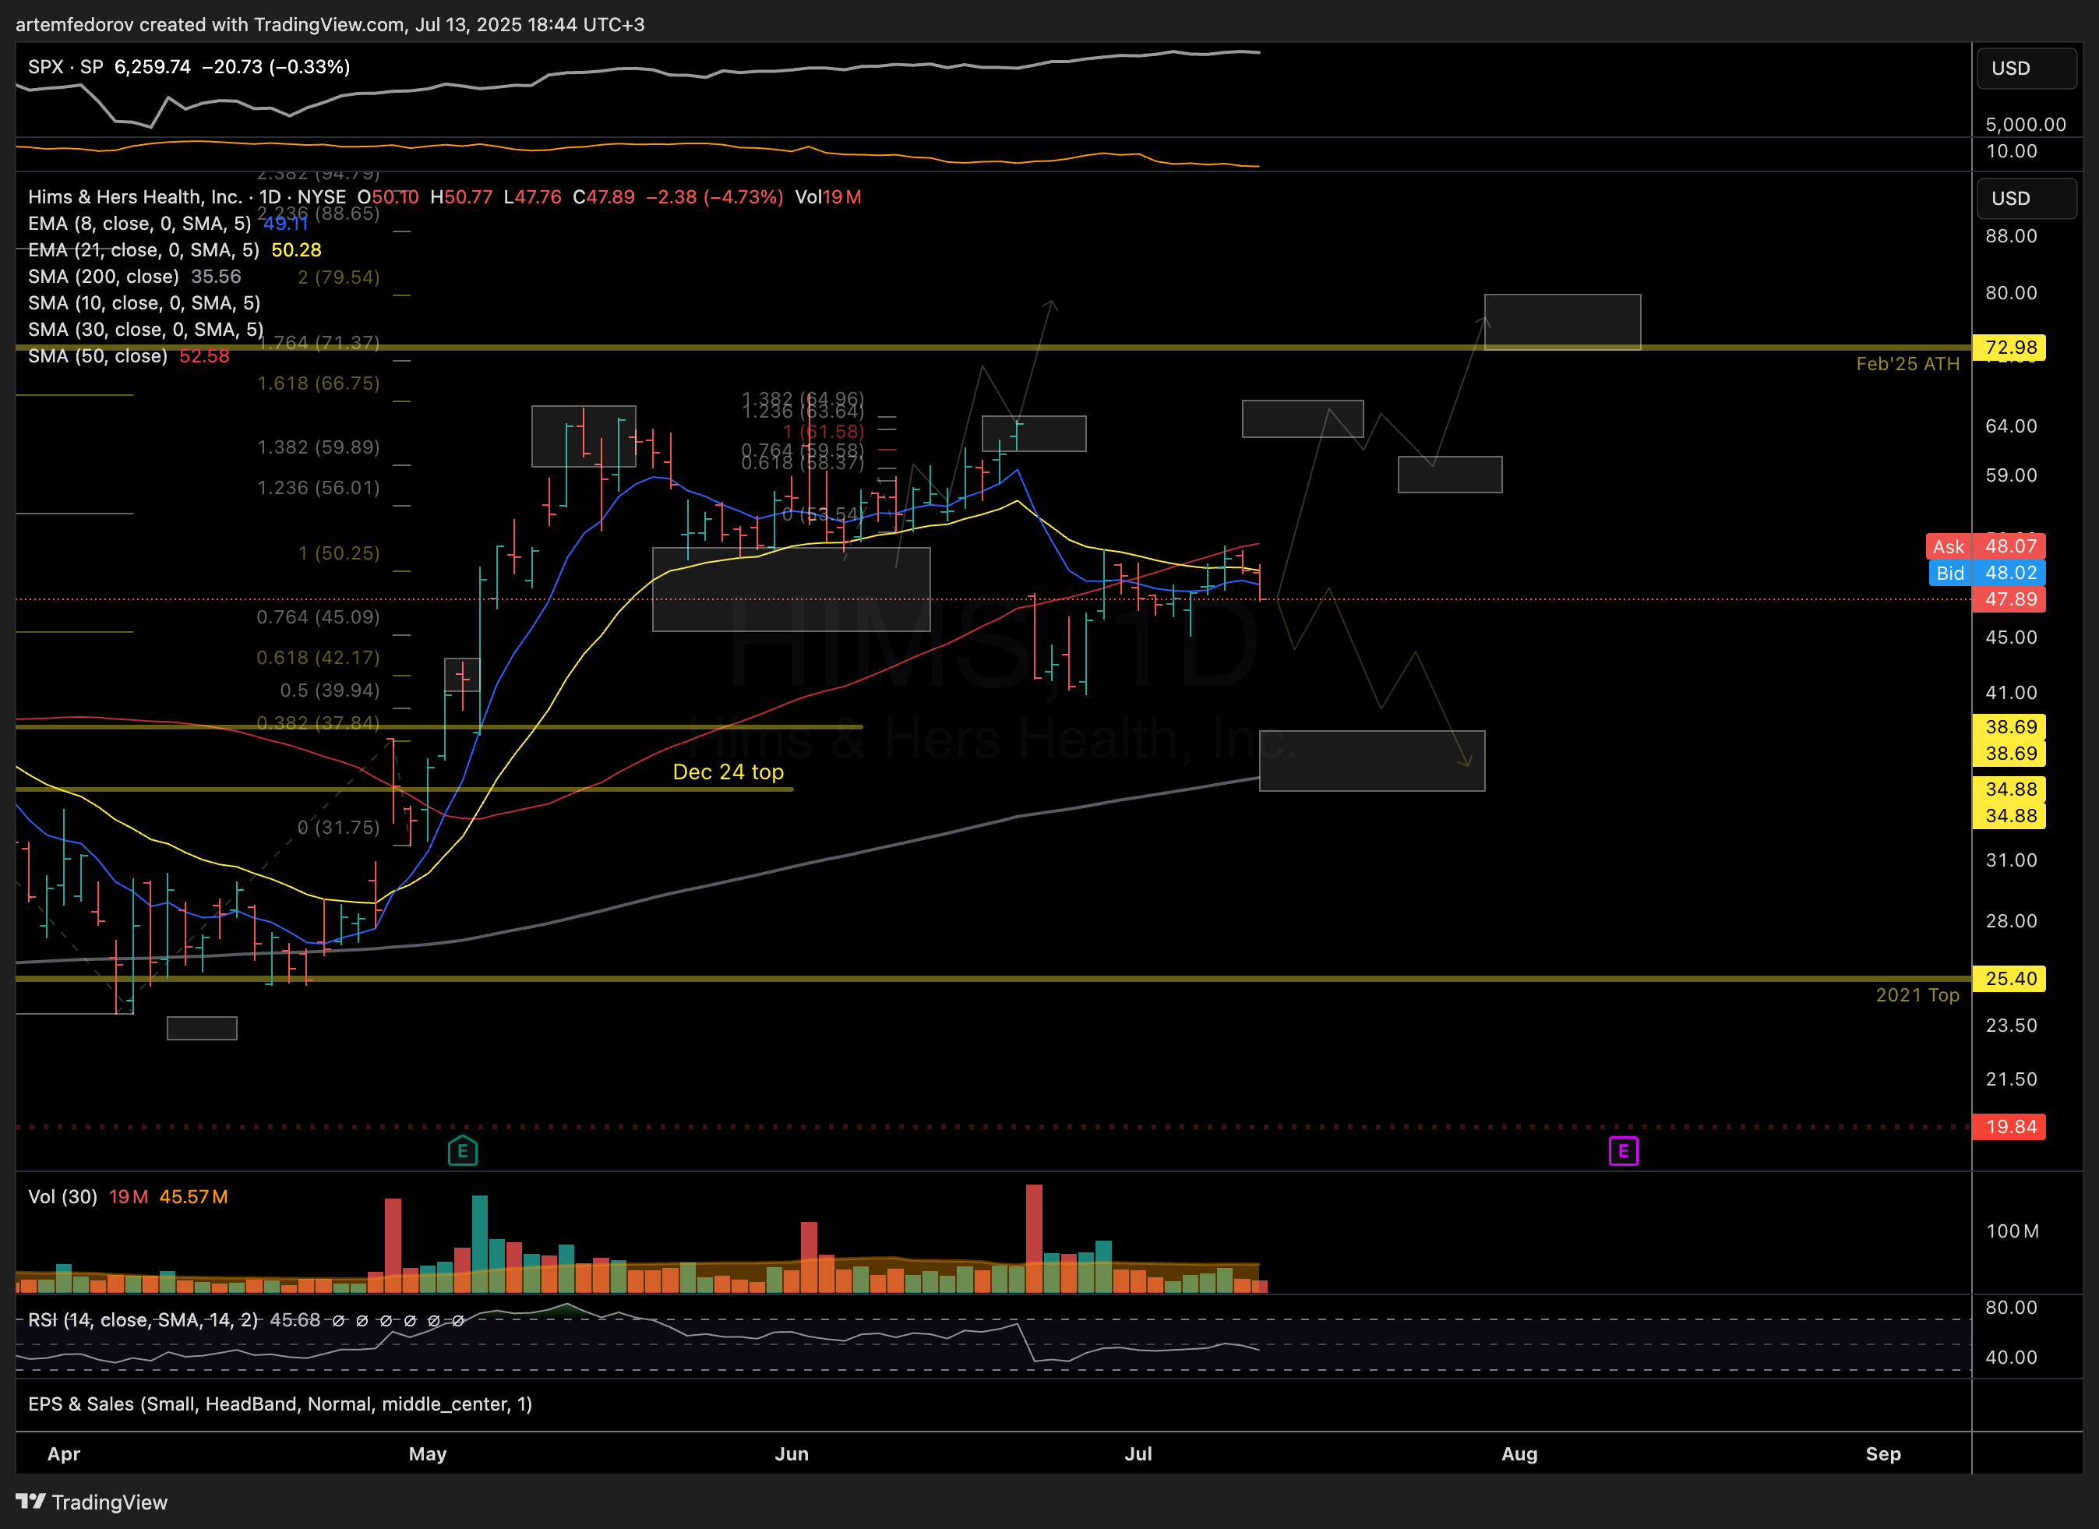Click the Sep label on time axis
The width and height of the screenshot is (2099, 1529).
point(1883,1454)
